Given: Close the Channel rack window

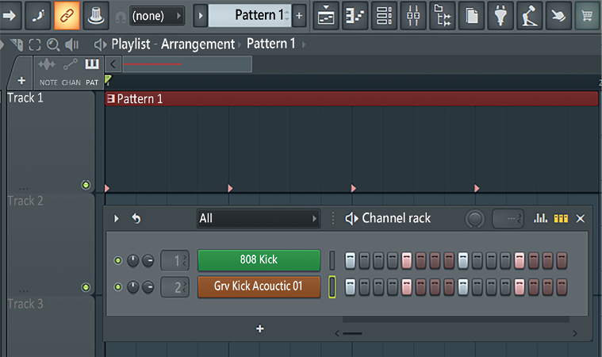Looking at the screenshot, I should pyautogui.click(x=580, y=219).
